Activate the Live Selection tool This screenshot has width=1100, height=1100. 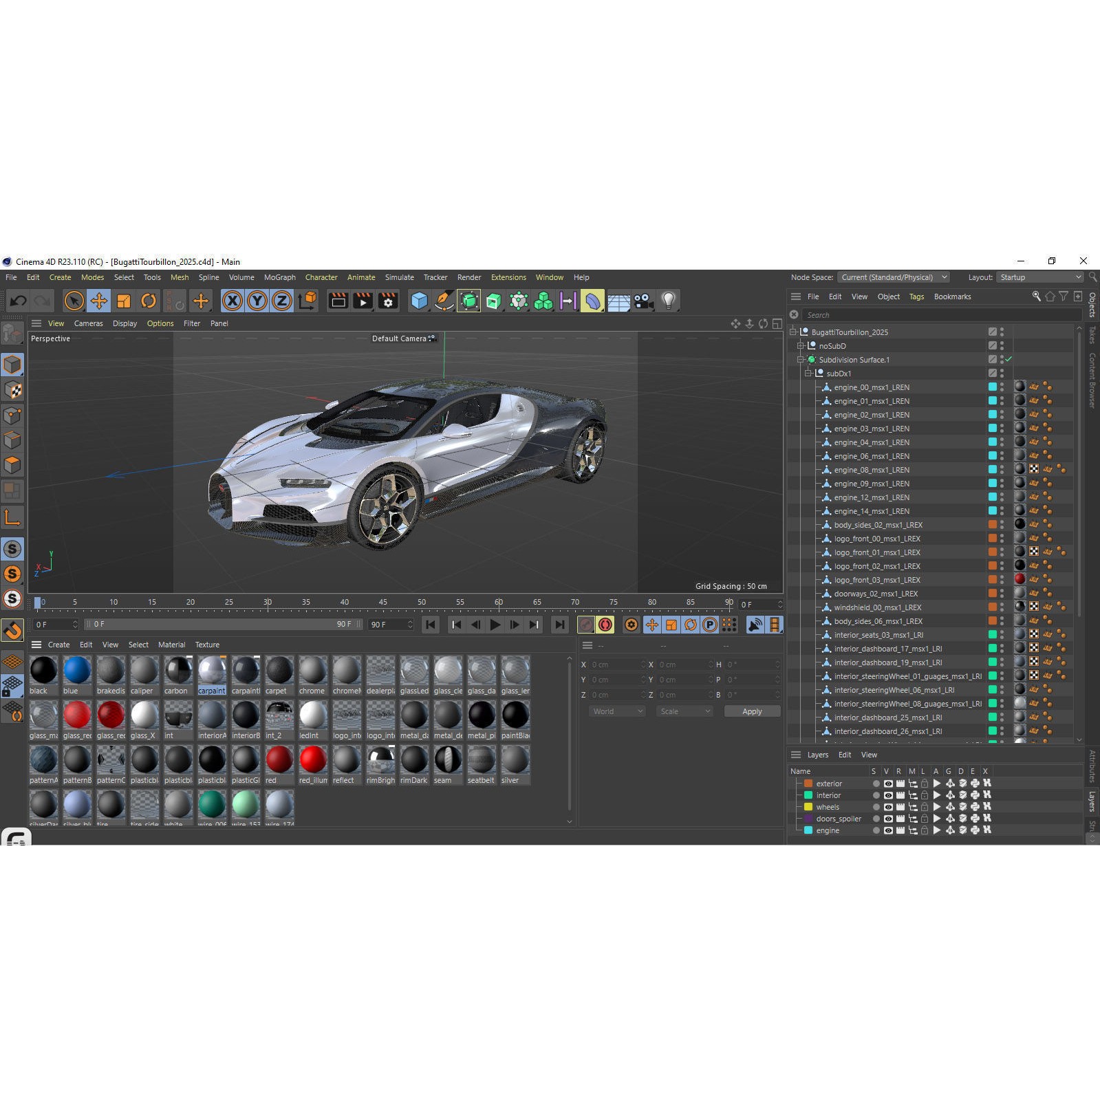point(74,301)
